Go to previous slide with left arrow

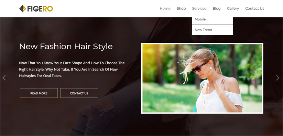tap(4, 78)
